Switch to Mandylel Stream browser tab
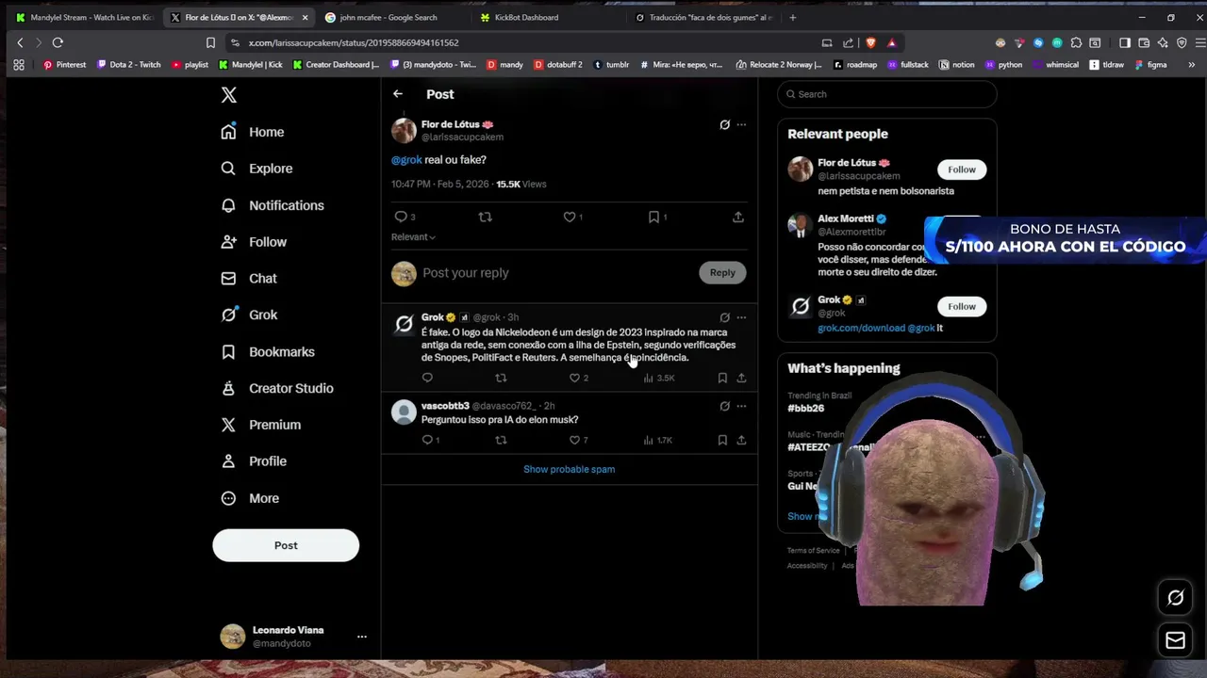 pos(85,17)
